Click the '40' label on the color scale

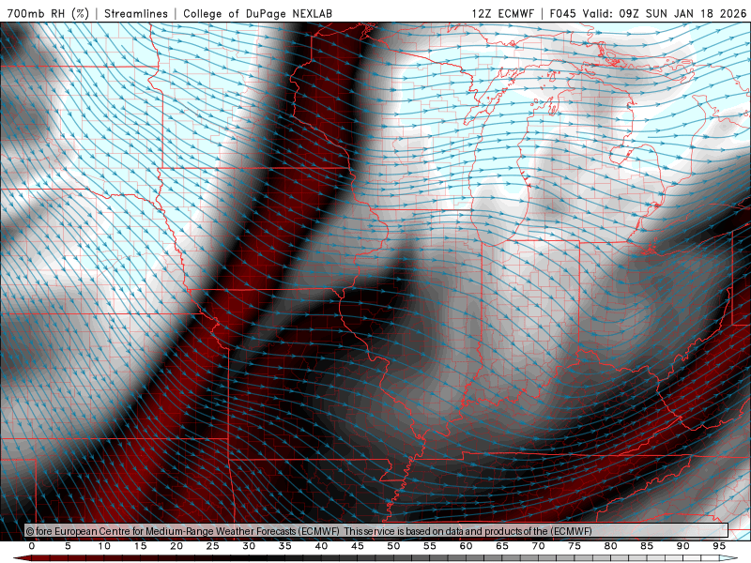click(x=321, y=546)
